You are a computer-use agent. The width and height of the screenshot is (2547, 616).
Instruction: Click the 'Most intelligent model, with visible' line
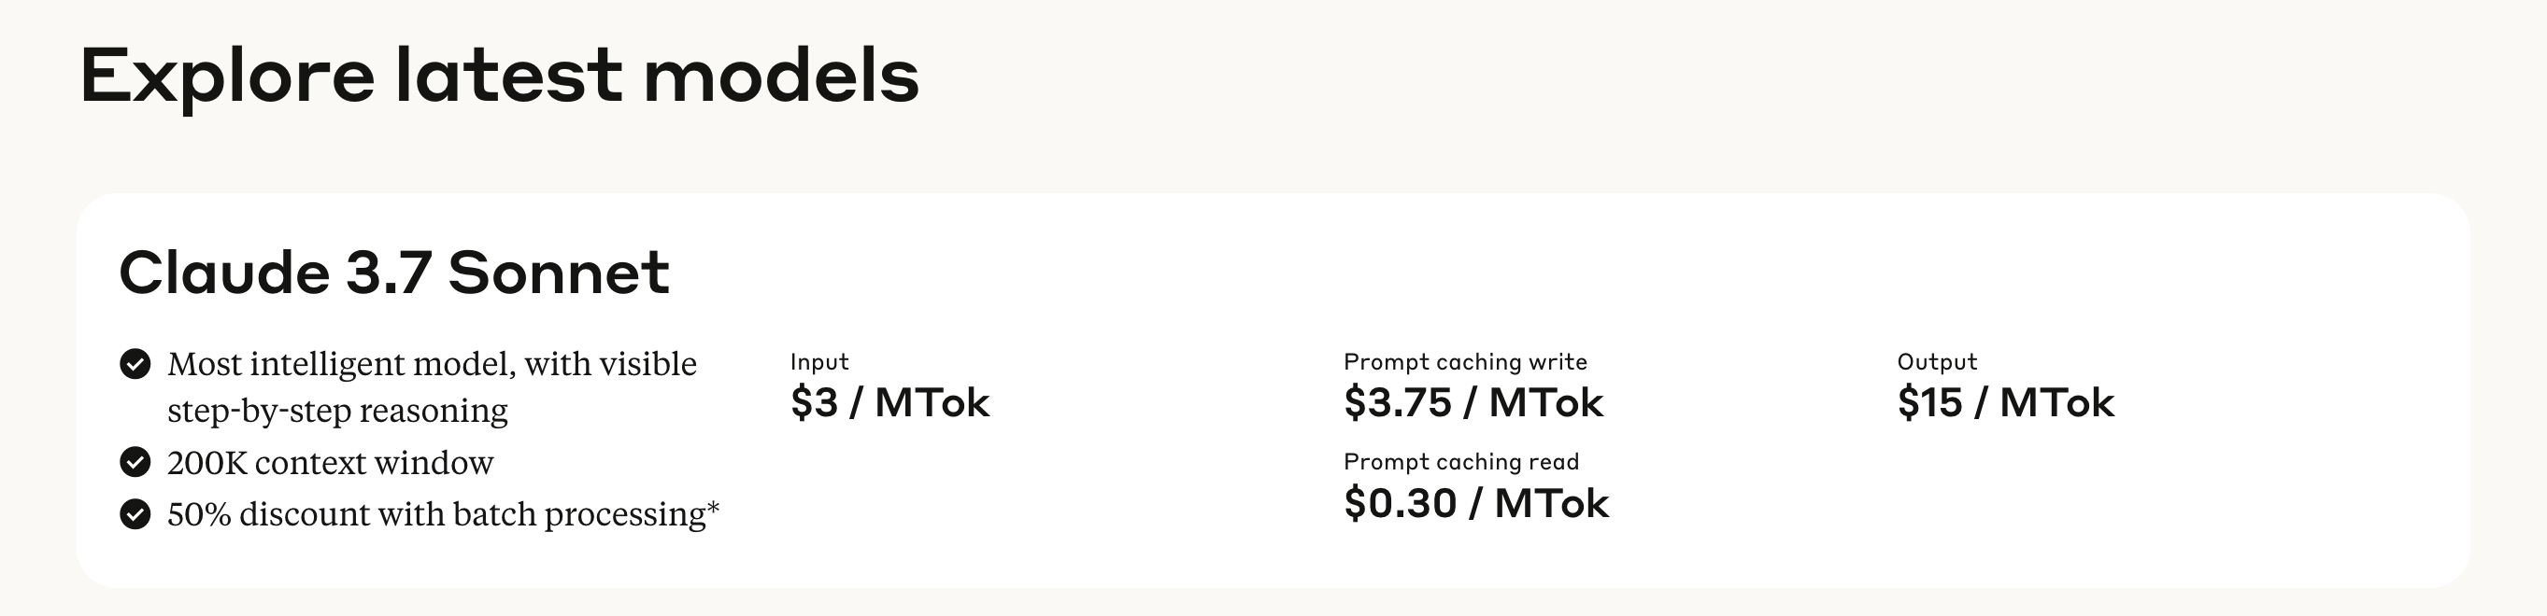(432, 365)
